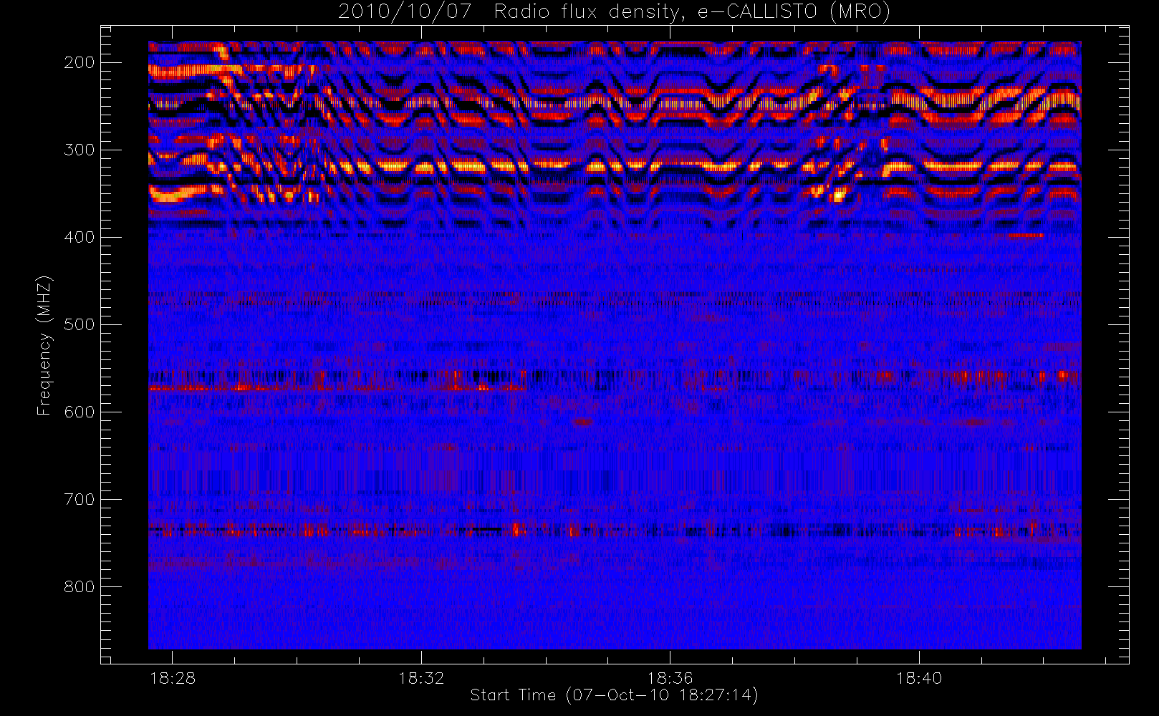Select the 18:36 time tick label
Image resolution: width=1159 pixels, height=716 pixels.
[x=670, y=678]
